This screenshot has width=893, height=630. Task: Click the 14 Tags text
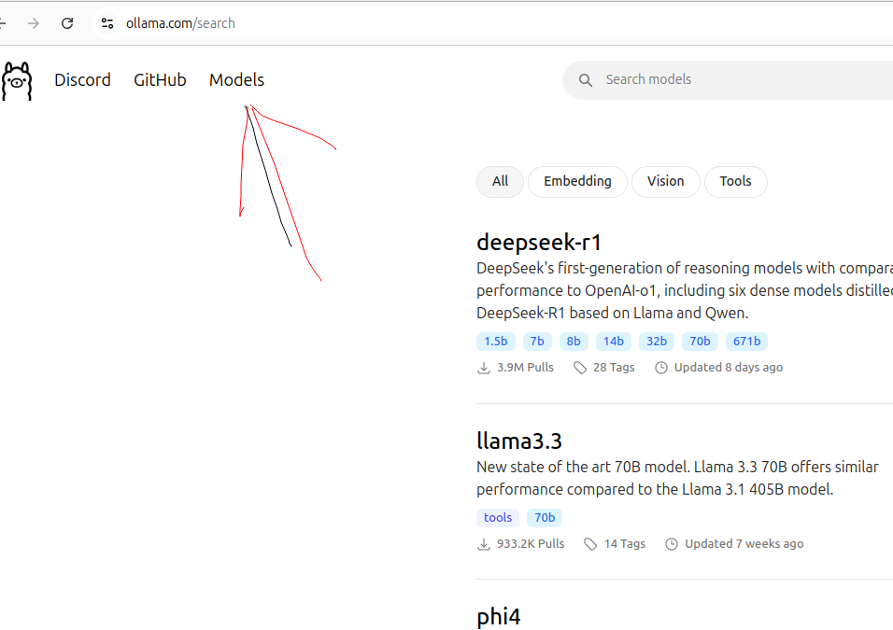(x=625, y=544)
